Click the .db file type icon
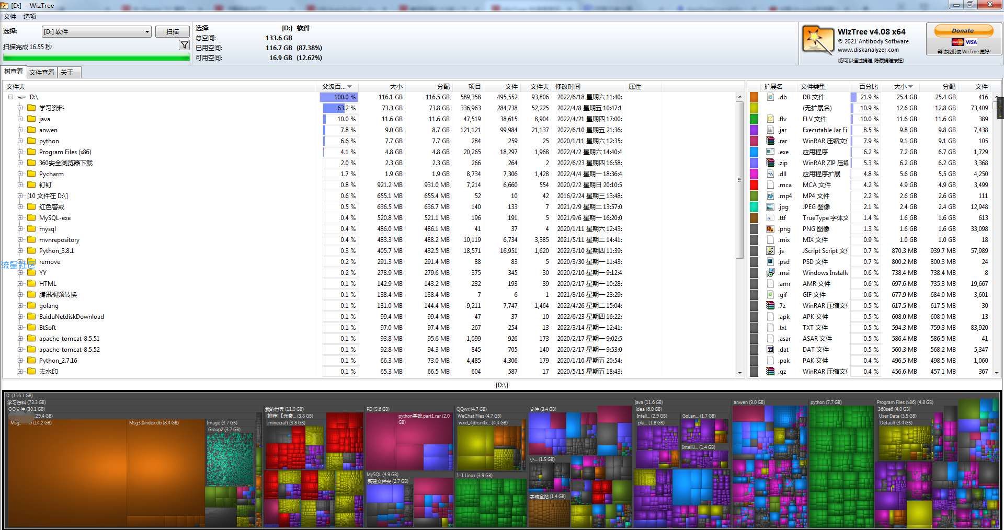1004x530 pixels. point(770,97)
